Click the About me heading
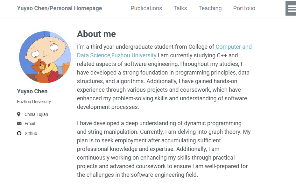Screen dimensions: 296x186 [x=96, y=34]
